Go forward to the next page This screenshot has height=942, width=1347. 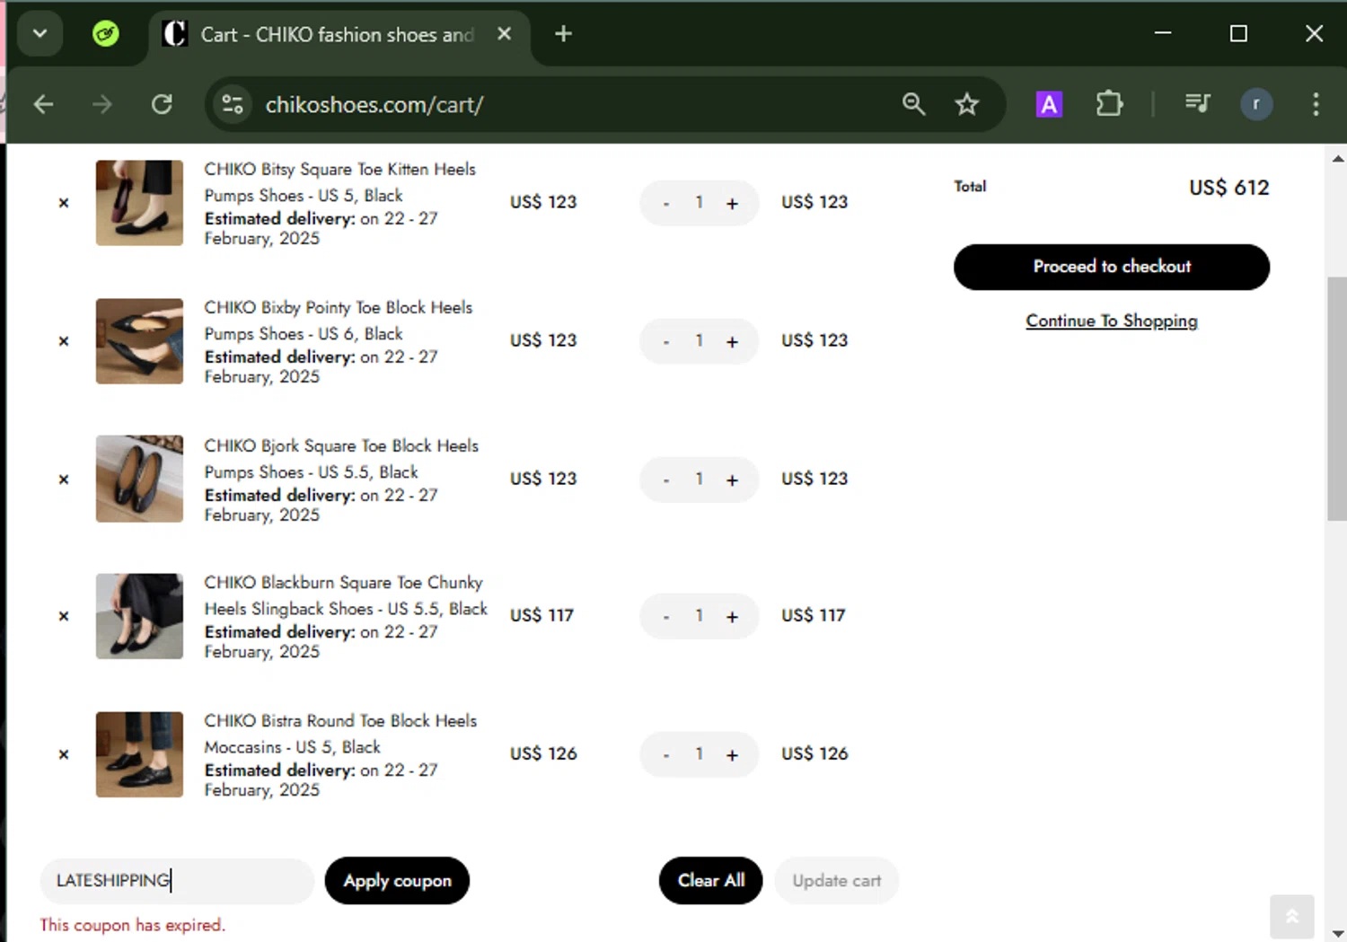(102, 104)
